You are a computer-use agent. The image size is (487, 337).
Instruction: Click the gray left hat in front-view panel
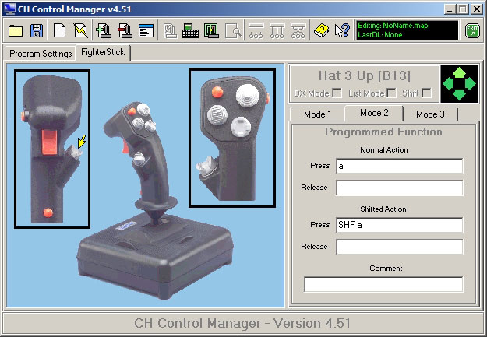[217, 115]
